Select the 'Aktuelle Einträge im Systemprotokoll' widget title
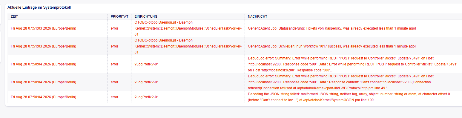 pyautogui.click(x=39, y=7)
